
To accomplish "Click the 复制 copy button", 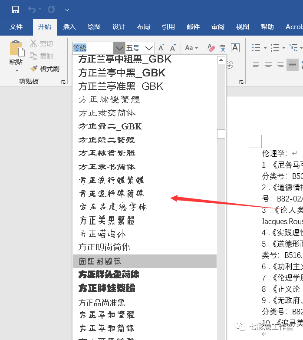I will [41, 56].
